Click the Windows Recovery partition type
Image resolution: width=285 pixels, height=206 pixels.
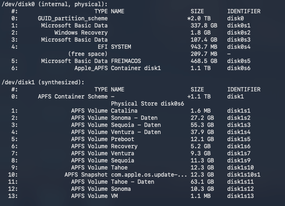81,32
